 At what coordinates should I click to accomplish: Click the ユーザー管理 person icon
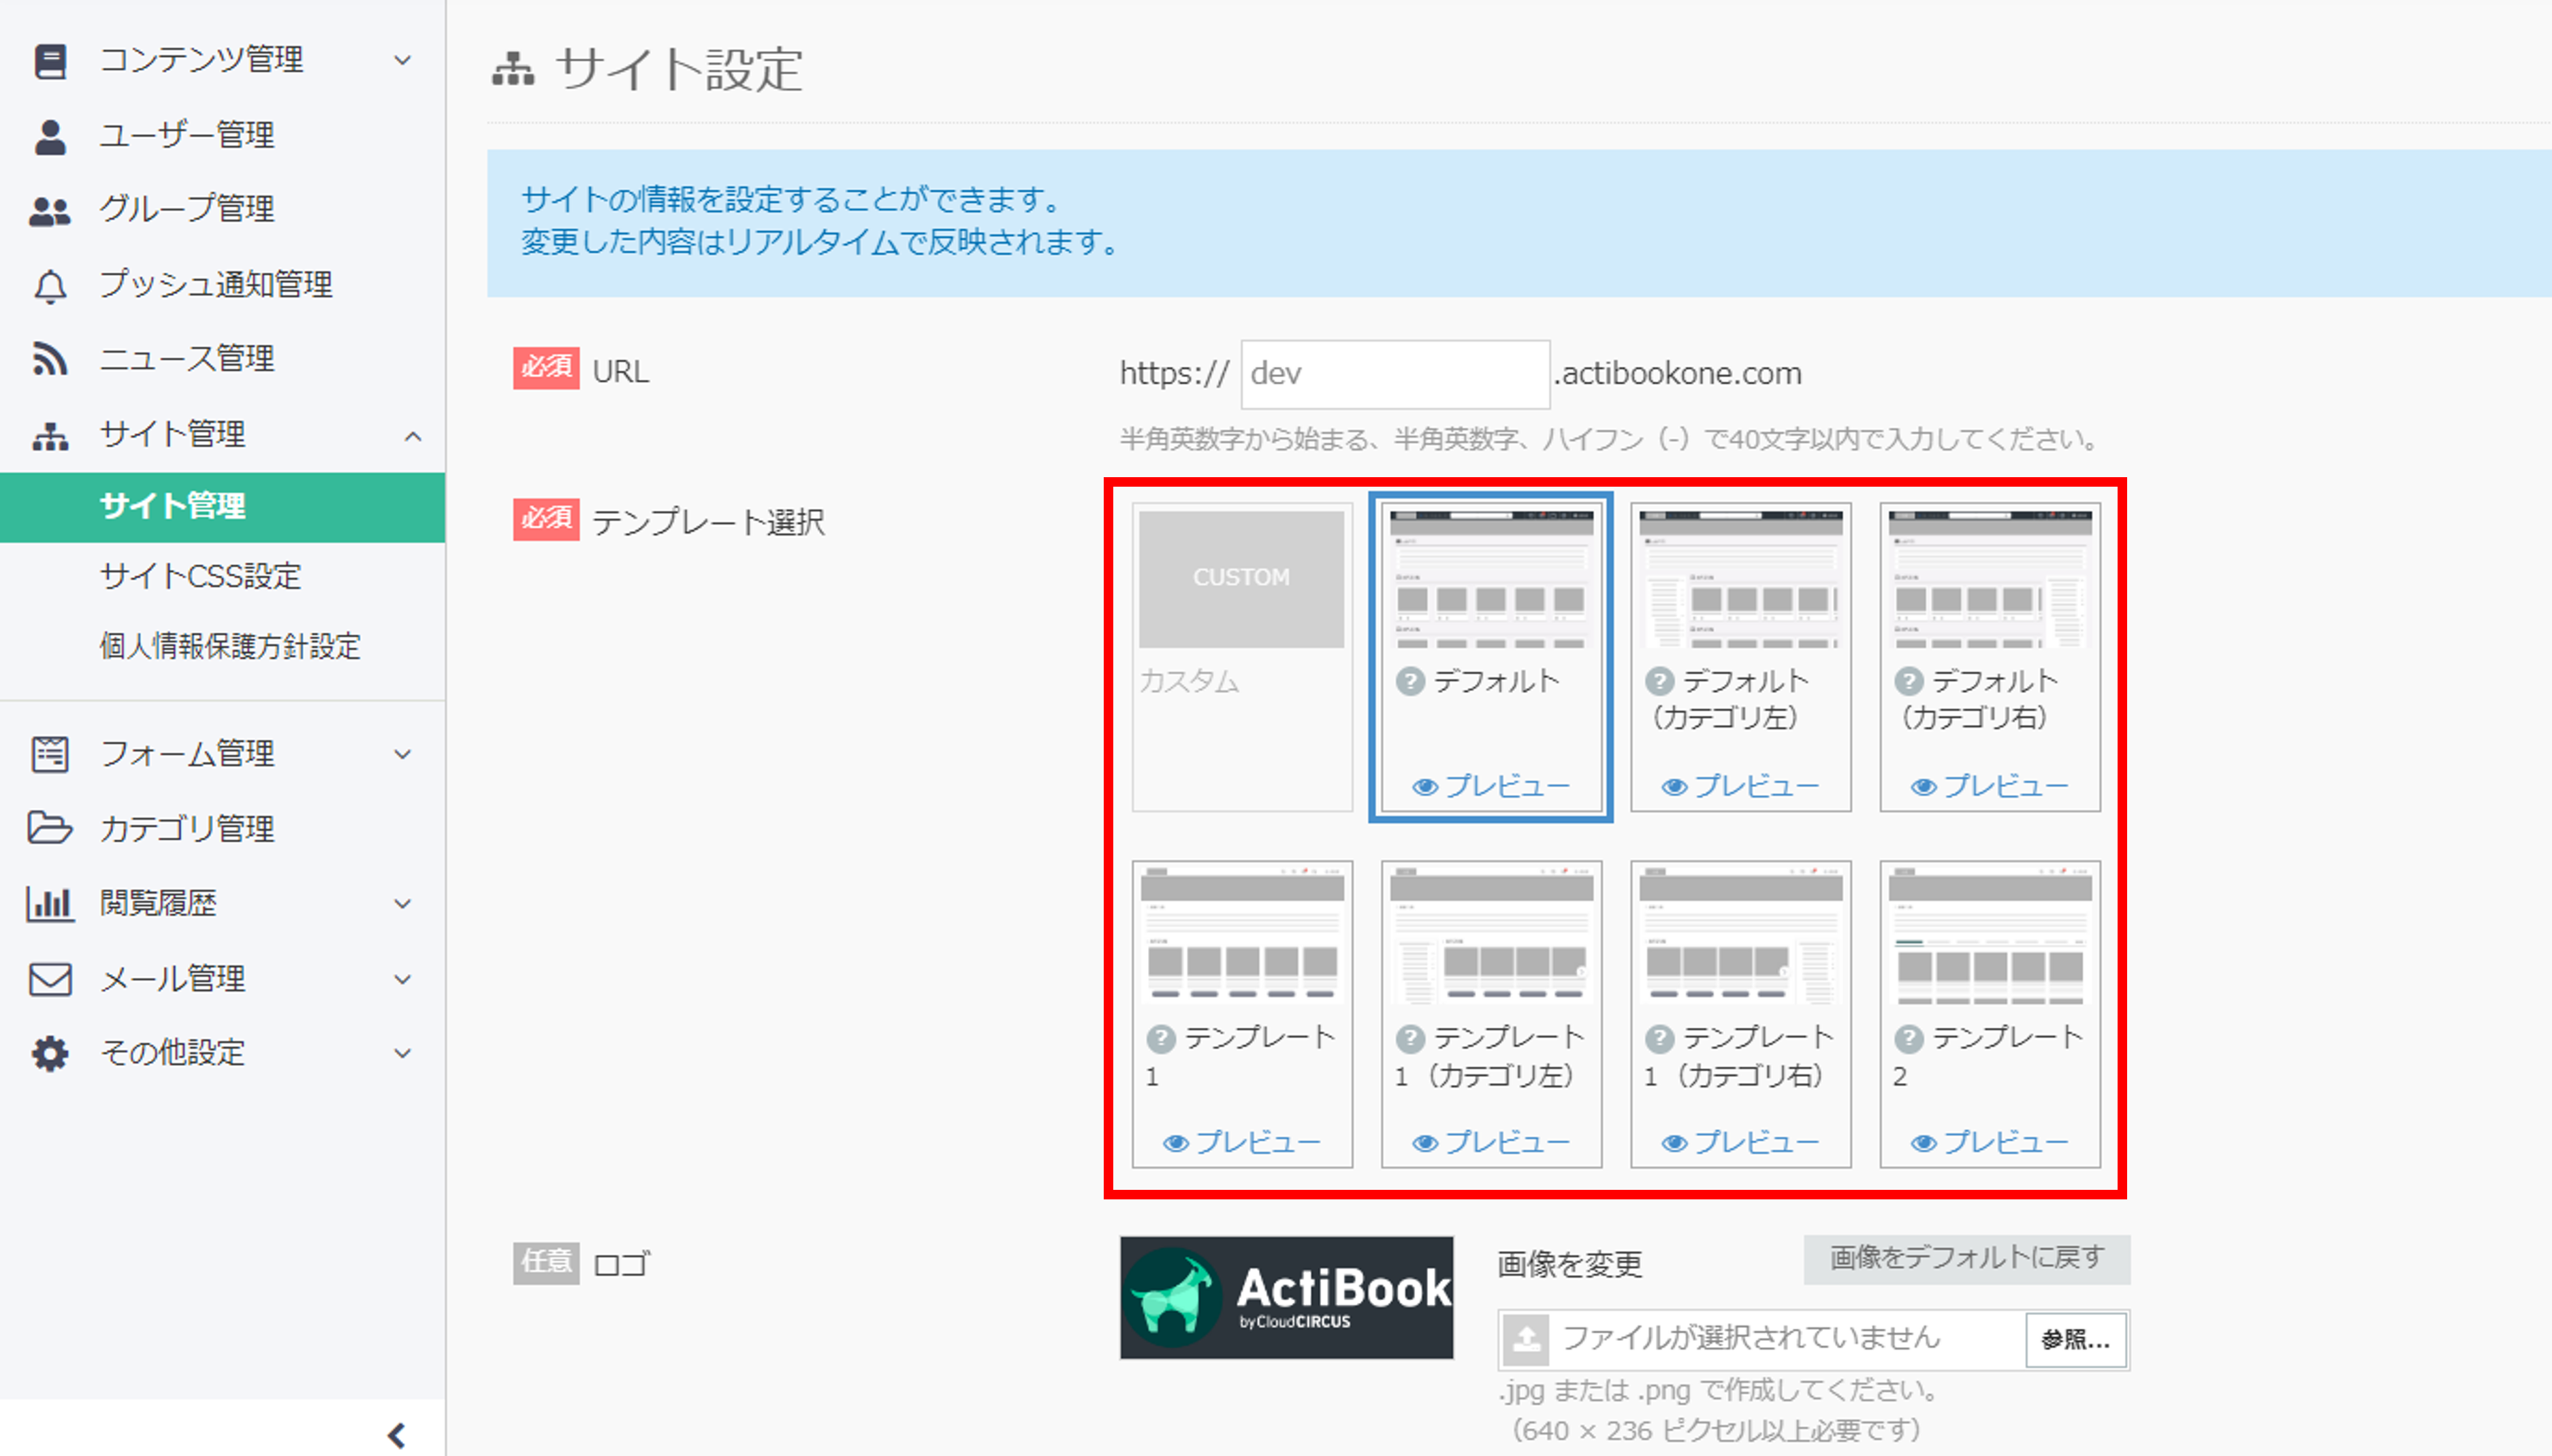[x=50, y=135]
